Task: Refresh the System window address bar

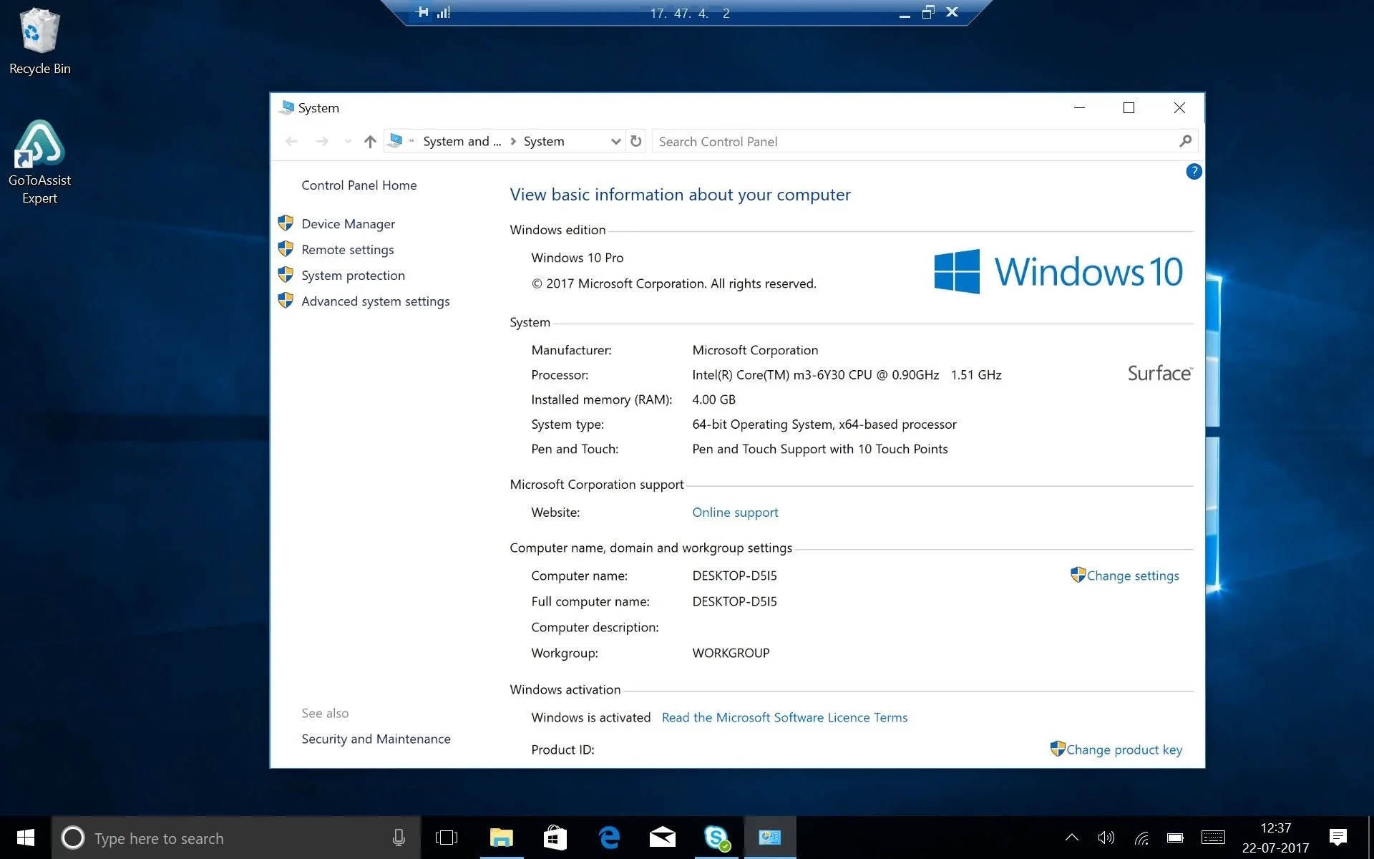Action: pos(636,141)
